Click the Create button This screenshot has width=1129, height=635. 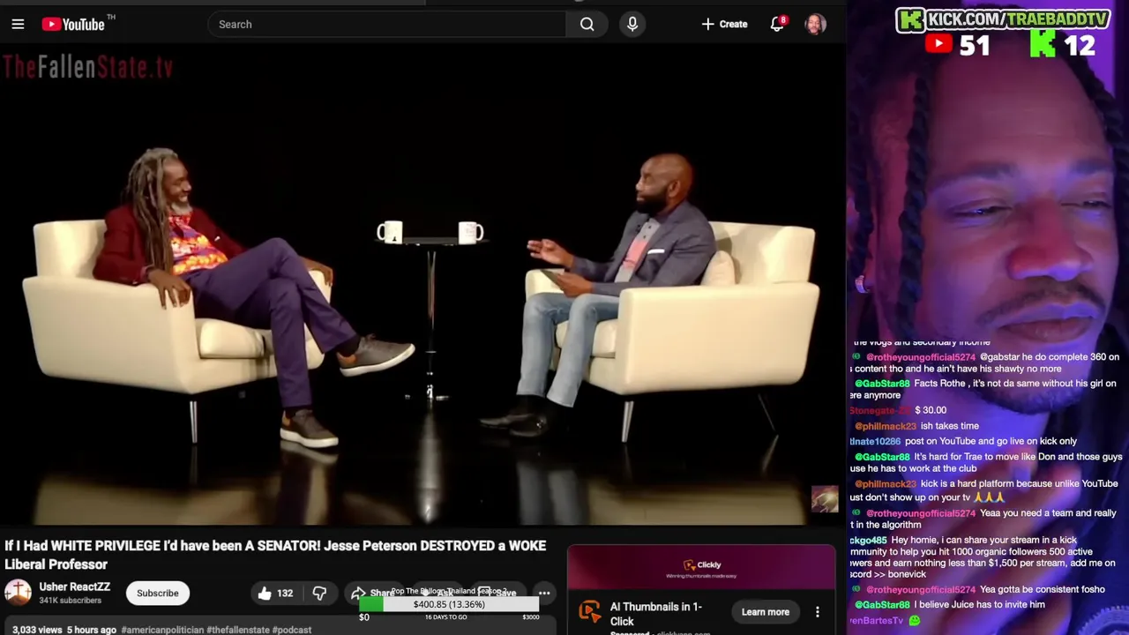point(724,25)
